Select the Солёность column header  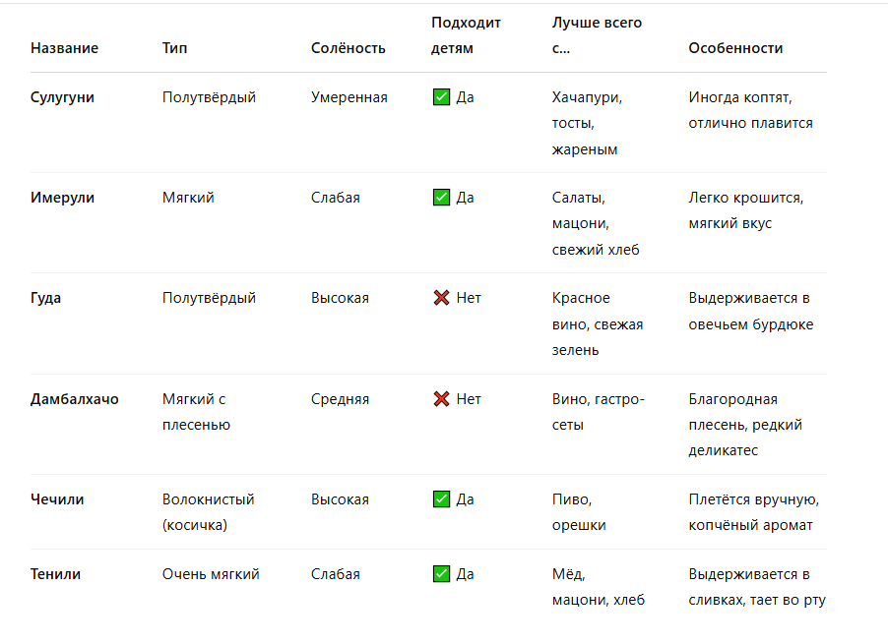(348, 48)
